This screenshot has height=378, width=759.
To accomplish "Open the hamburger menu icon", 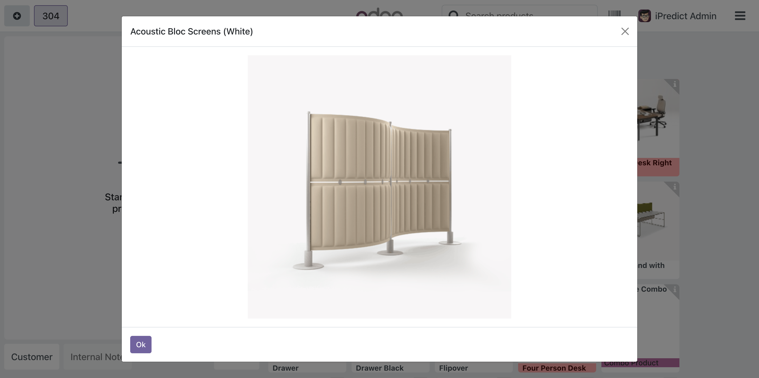I will pyautogui.click(x=740, y=16).
